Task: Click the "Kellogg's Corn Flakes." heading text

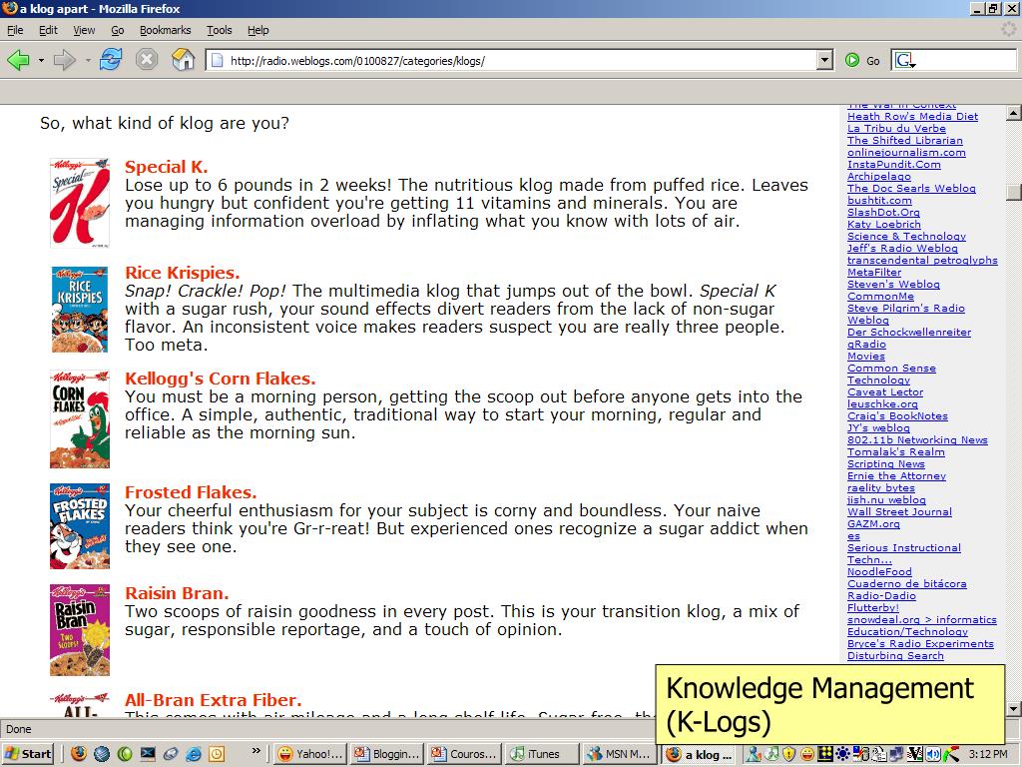Action: click(x=221, y=379)
